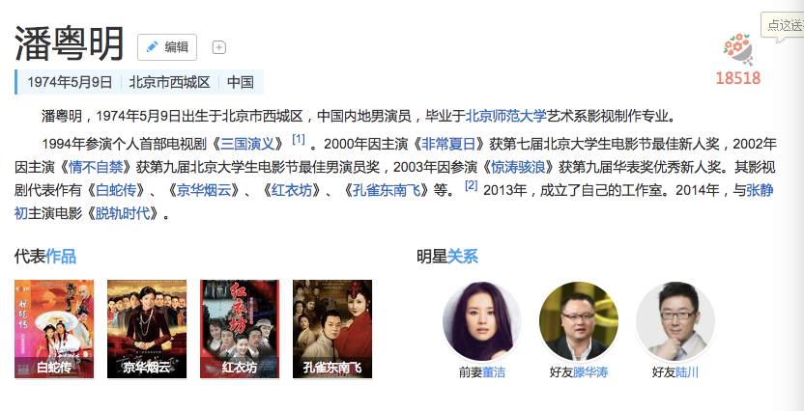Viewport: 804px width, 411px height.
Task: Open the 北京师范大学 link
Action: point(505,116)
